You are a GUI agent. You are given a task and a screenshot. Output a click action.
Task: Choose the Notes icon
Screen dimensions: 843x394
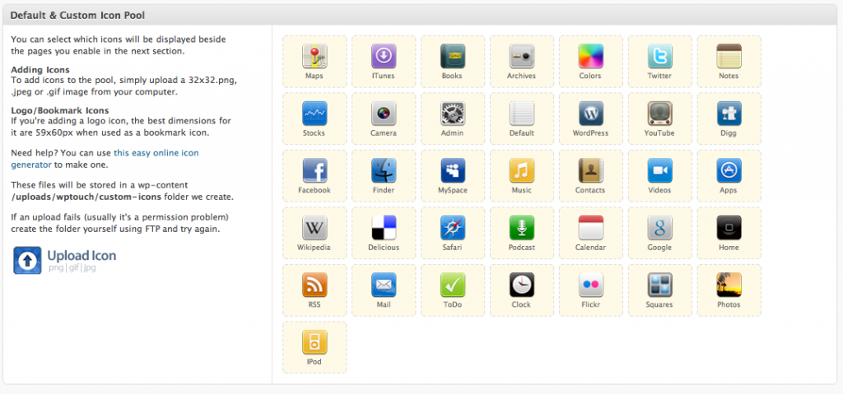tap(729, 57)
